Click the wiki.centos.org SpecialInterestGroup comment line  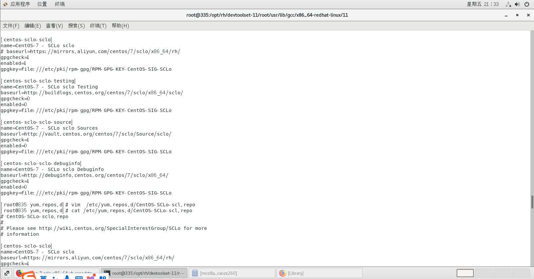[104, 228]
